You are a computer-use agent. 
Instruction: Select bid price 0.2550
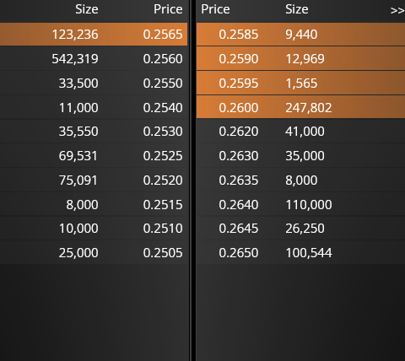(x=163, y=84)
